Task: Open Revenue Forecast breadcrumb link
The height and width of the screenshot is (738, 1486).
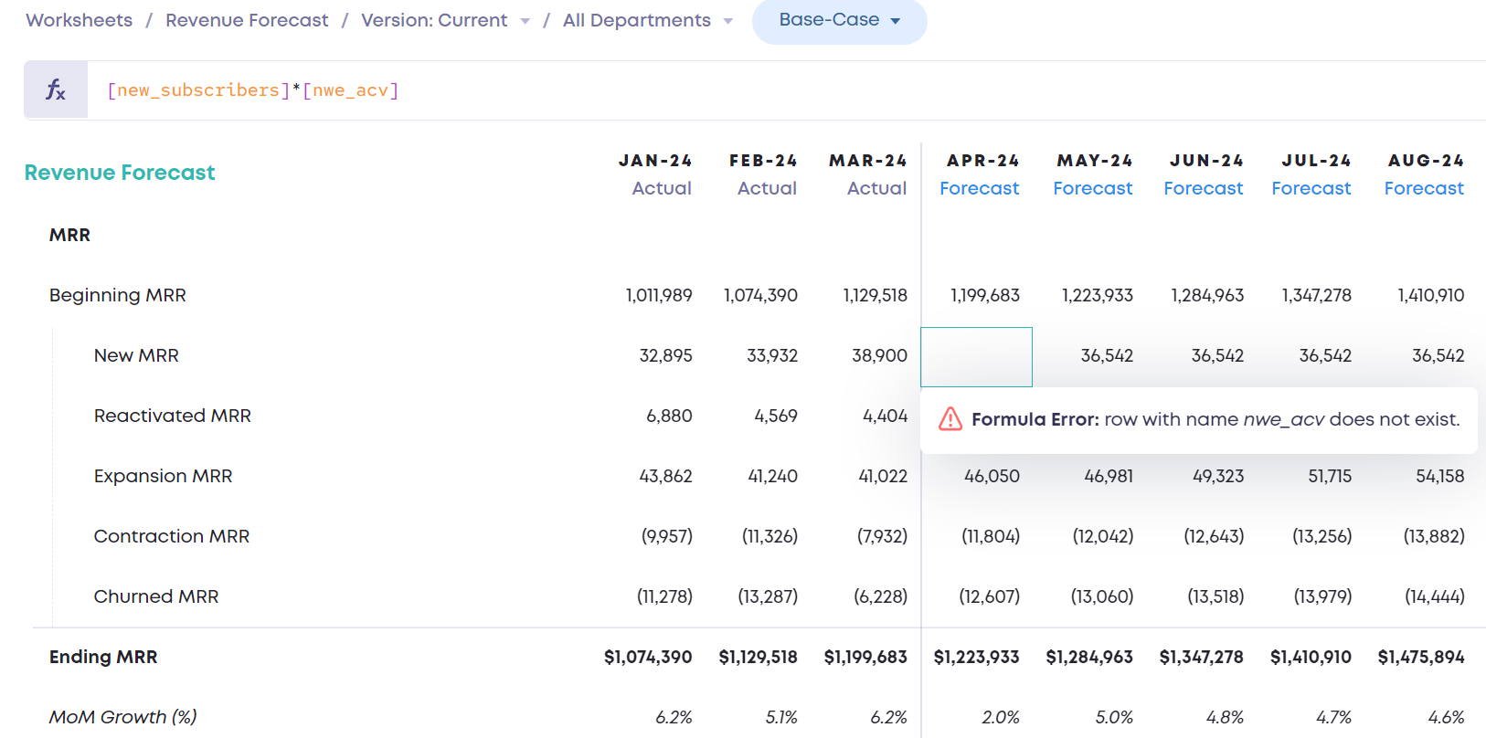Action: [247, 20]
